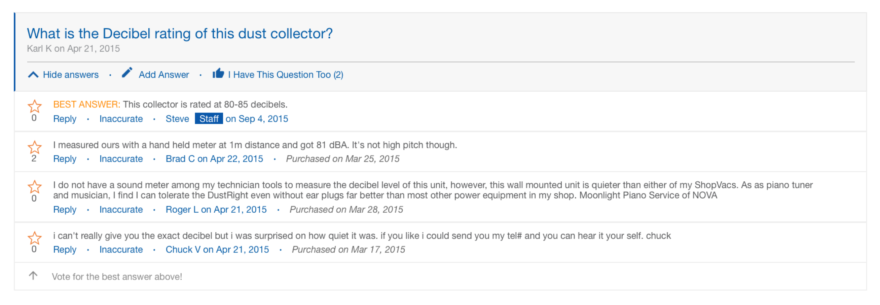880x305 pixels.
Task: Mark Steve's best answer as Inaccurate
Action: [x=121, y=119]
